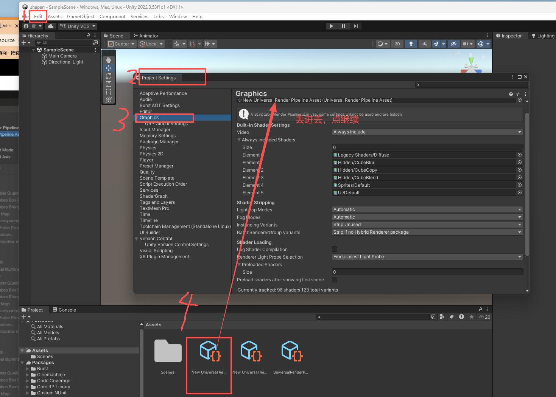Select the Rotate tool
The image size is (556, 397).
(x=109, y=76)
